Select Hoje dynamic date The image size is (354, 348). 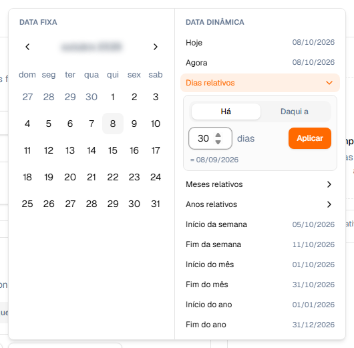click(x=260, y=43)
